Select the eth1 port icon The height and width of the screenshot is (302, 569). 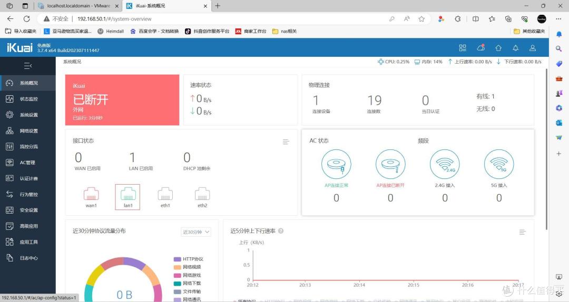pyautogui.click(x=165, y=194)
